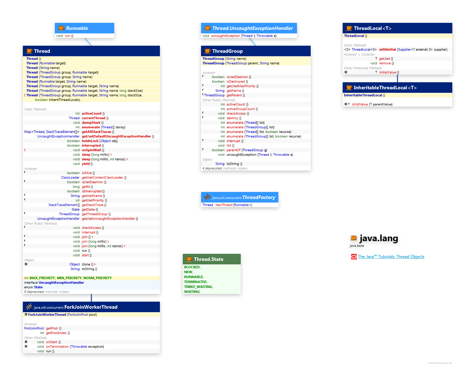Click the checkered icon beside ThreadFactory

(207, 197)
